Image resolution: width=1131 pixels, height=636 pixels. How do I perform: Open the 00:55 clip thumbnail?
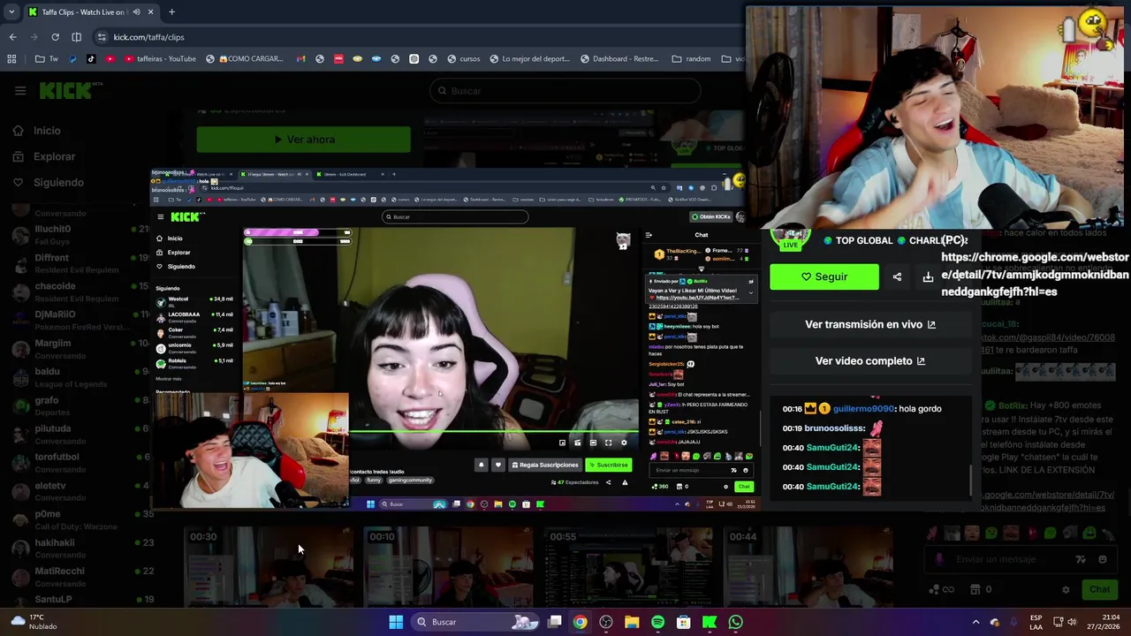click(x=627, y=566)
